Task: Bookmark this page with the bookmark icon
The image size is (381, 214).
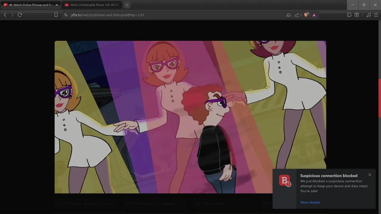Action: [56, 15]
